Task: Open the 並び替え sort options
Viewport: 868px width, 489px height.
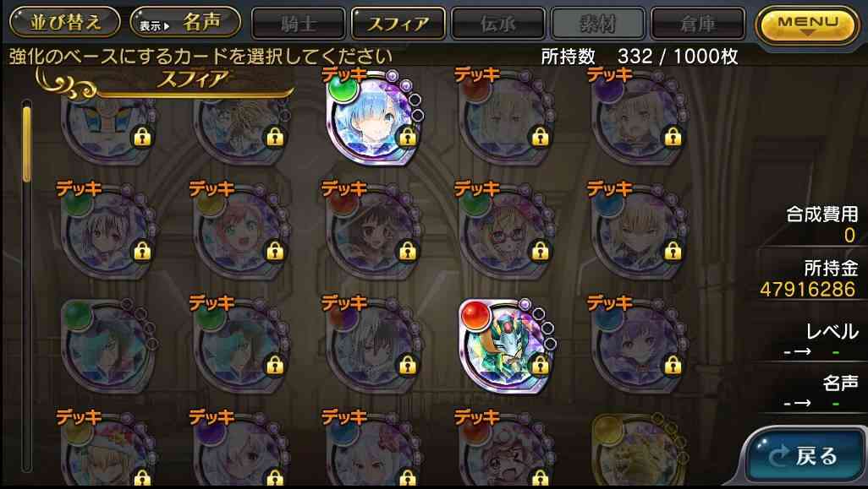Action: (65, 22)
